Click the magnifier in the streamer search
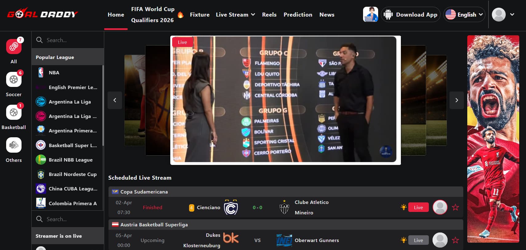 pyautogui.click(x=39, y=219)
